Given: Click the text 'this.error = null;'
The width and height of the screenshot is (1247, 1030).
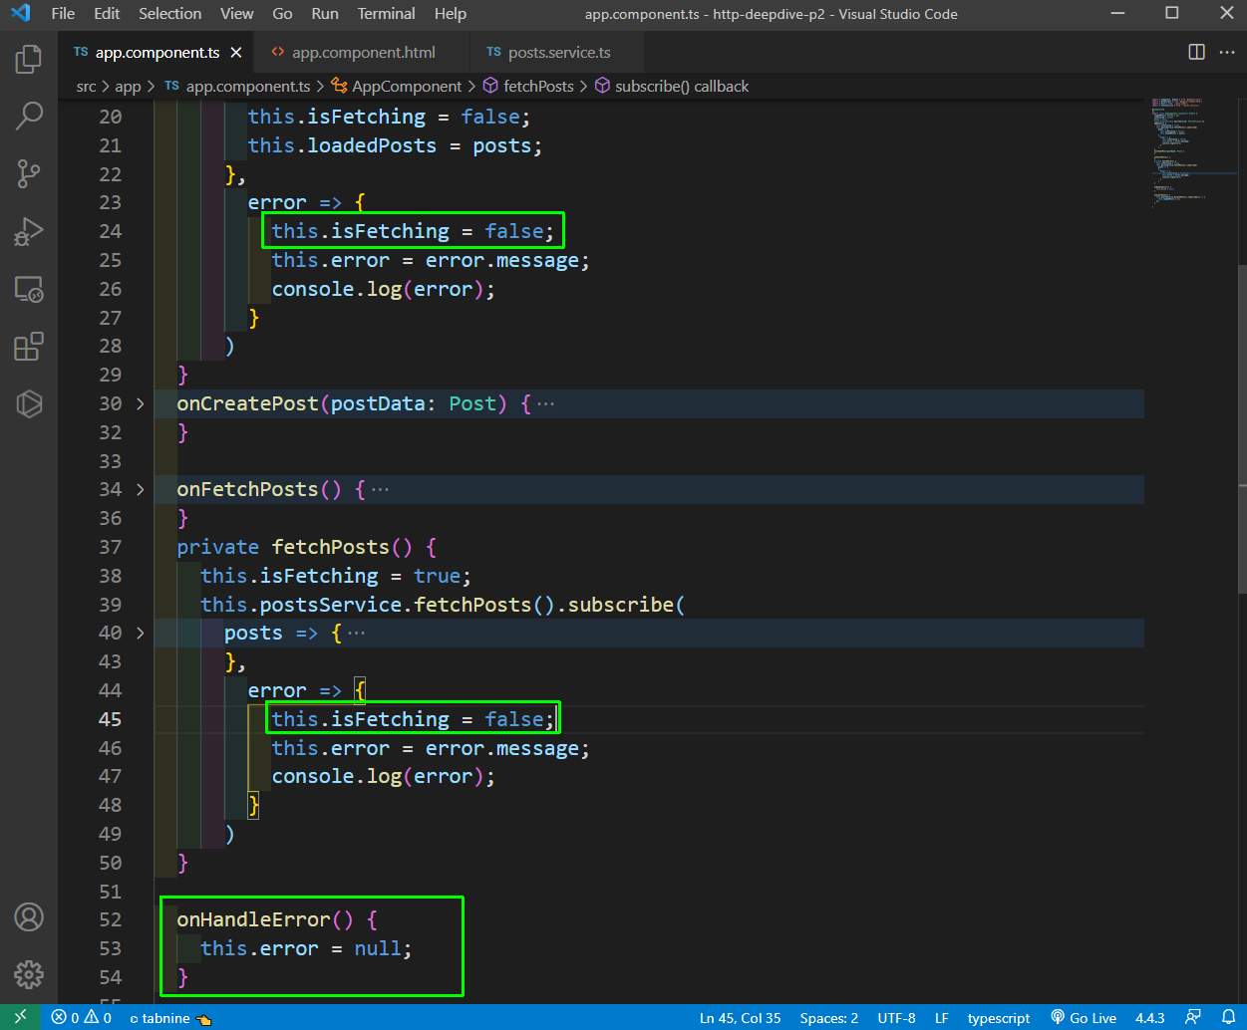Looking at the screenshot, I should 306,948.
